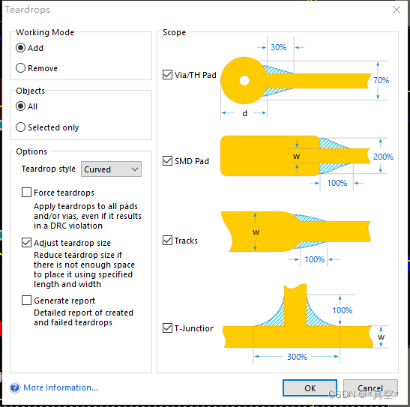Confirm the settings with OK
Viewport: 410px width, 407px height.
[310, 388]
